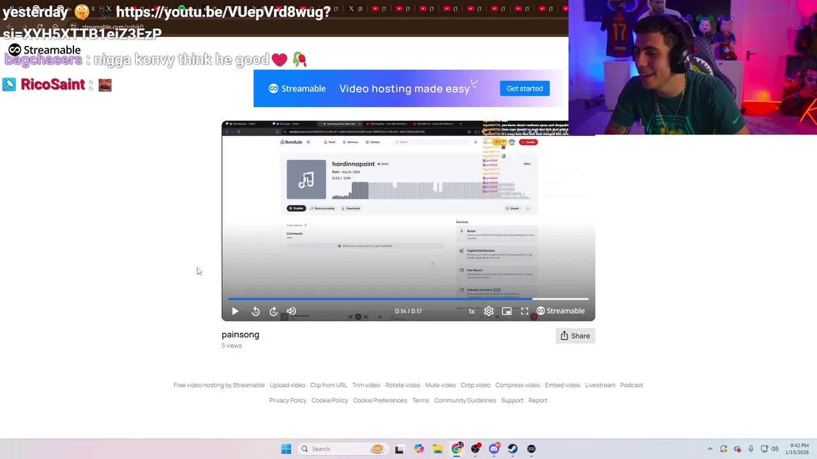Switch to Chrome on the taskbar

[457, 449]
